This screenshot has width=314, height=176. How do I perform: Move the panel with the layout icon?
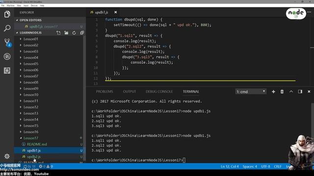tap(300, 91)
